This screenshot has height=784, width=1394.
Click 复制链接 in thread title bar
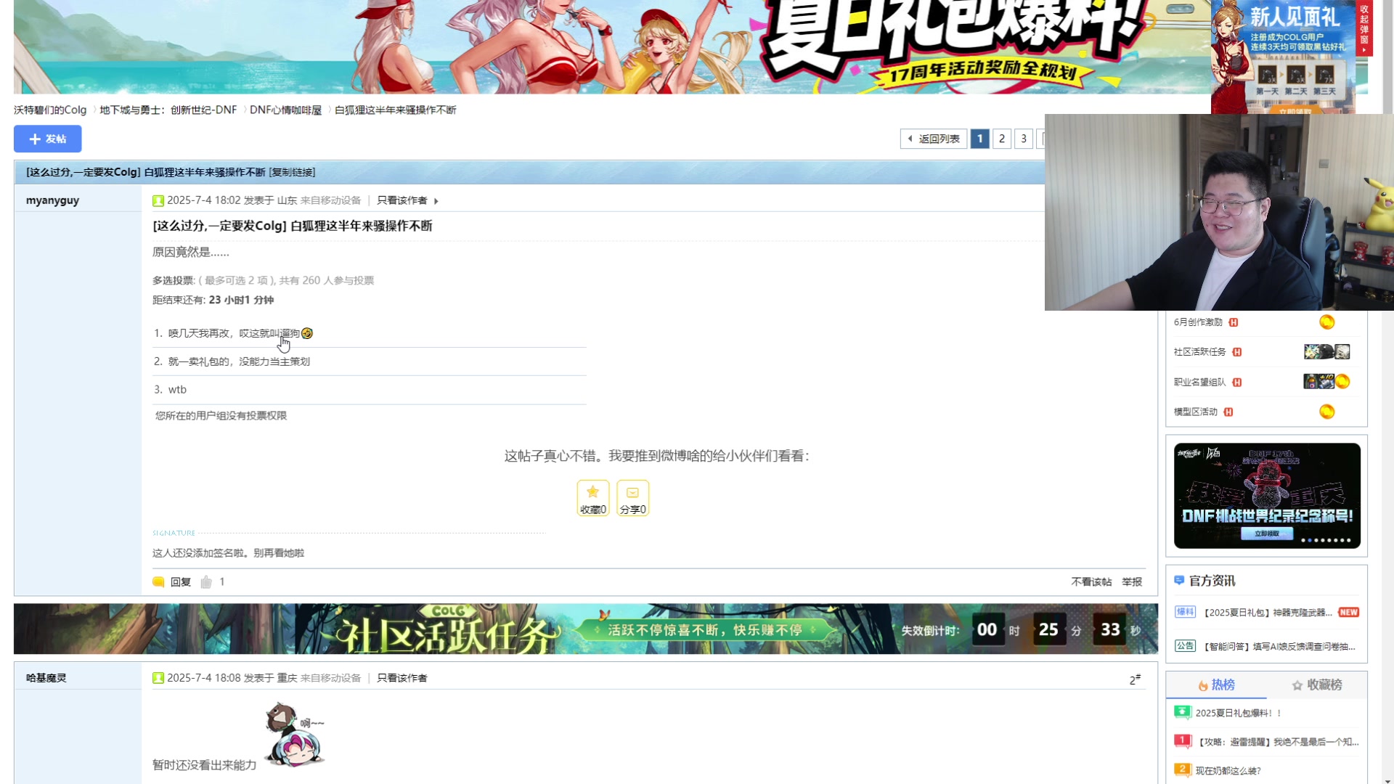pos(292,173)
